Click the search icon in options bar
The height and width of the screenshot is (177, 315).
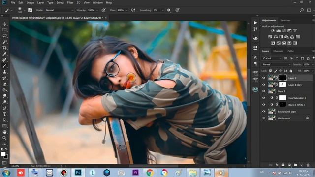pos(302,10)
